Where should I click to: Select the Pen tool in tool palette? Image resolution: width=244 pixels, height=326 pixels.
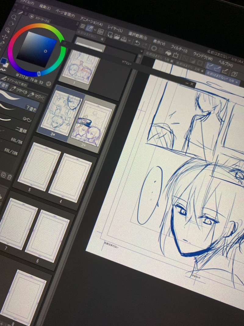(x=2, y=44)
